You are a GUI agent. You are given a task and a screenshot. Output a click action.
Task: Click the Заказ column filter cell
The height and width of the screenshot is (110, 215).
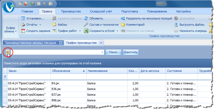[29, 76]
